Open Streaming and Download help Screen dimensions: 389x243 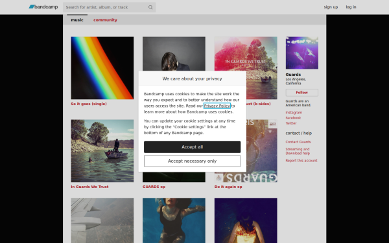pyautogui.click(x=298, y=151)
